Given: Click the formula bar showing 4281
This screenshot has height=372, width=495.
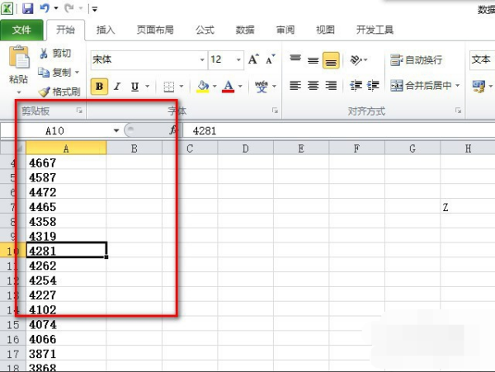Looking at the screenshot, I should point(339,130).
